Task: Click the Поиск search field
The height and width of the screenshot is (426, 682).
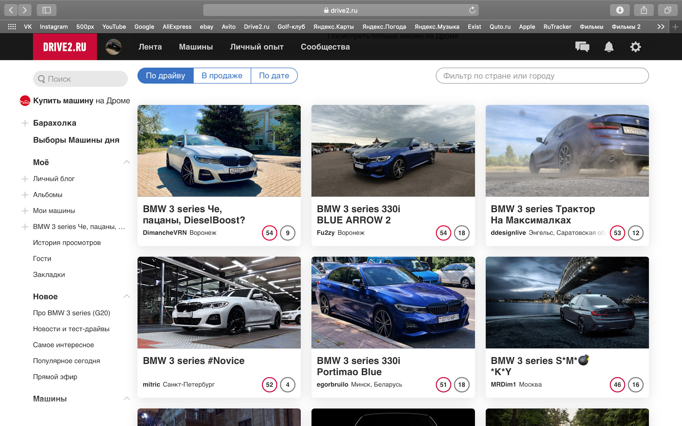Action: [x=80, y=79]
